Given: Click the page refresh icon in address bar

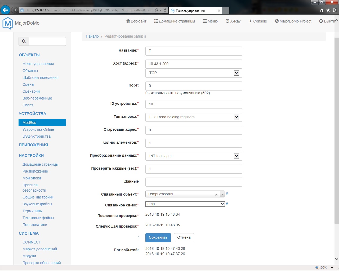Looking at the screenshot, I should tap(165, 10).
